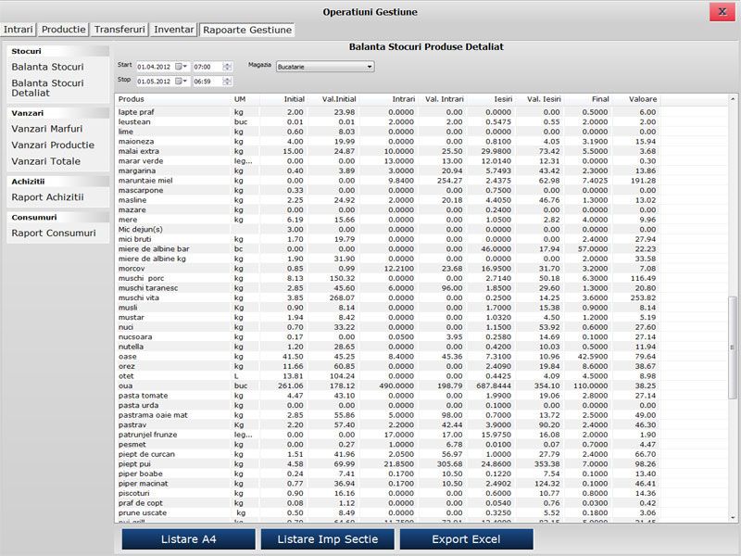Select the Rapoarte Gestiune tab
The height and width of the screenshot is (556, 741).
point(247,30)
